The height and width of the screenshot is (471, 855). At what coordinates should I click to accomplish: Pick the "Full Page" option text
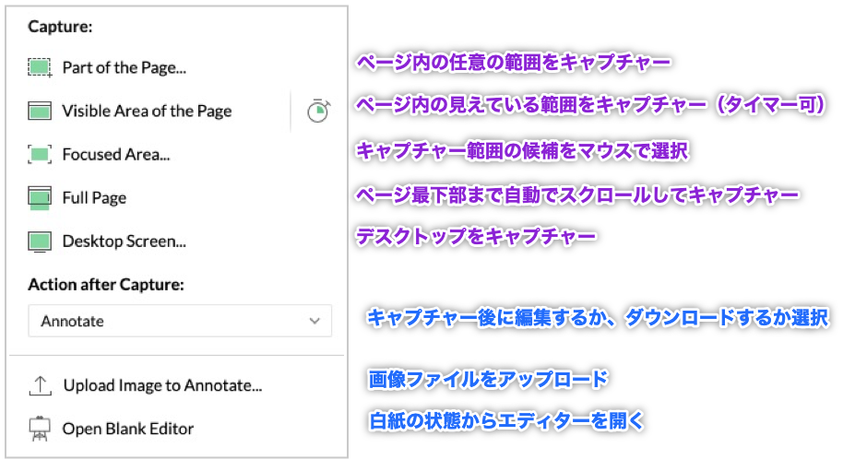click(x=94, y=198)
